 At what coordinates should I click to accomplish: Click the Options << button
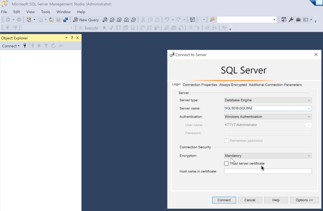point(304,200)
